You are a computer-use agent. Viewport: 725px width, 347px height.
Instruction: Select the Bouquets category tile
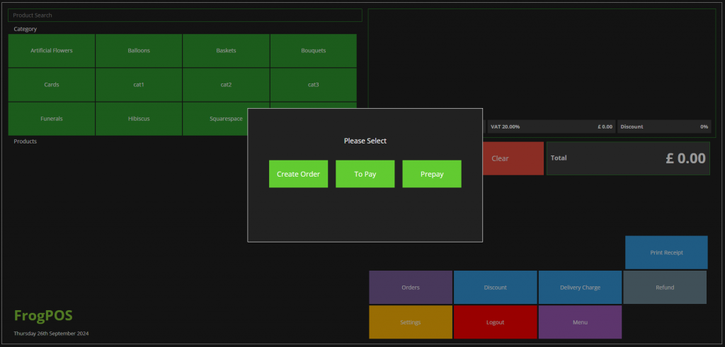313,51
